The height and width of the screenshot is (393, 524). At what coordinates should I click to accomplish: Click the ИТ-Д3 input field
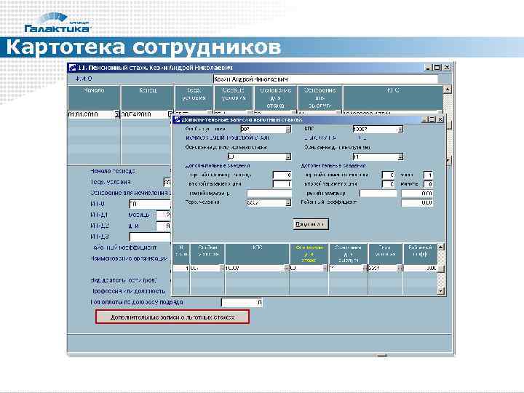point(150,237)
